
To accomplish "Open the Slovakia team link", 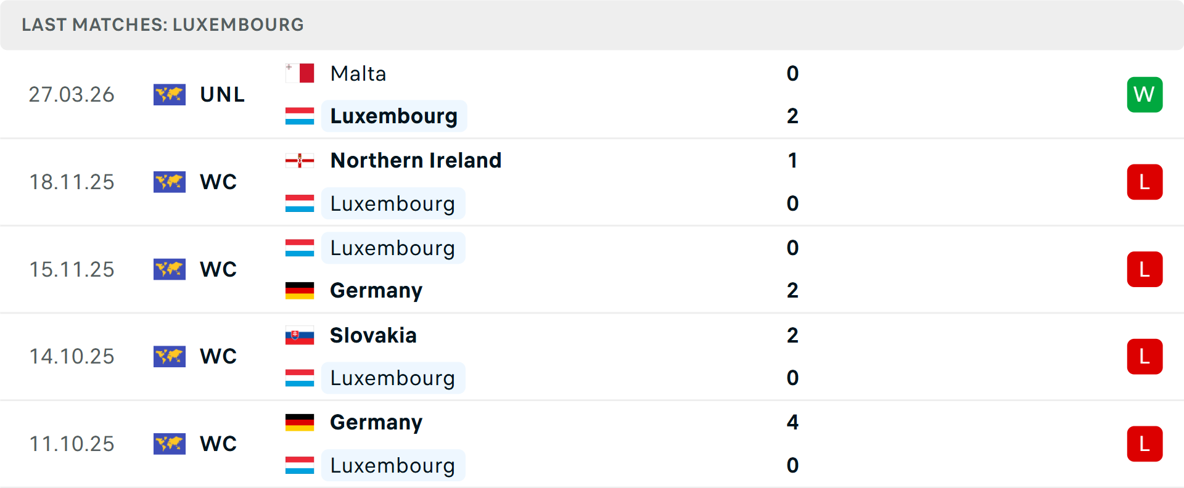I will pyautogui.click(x=373, y=336).
